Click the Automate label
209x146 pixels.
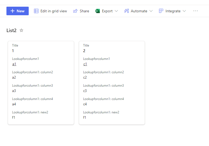pyautogui.click(x=139, y=11)
